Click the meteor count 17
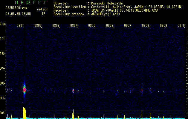 pos(43,14)
